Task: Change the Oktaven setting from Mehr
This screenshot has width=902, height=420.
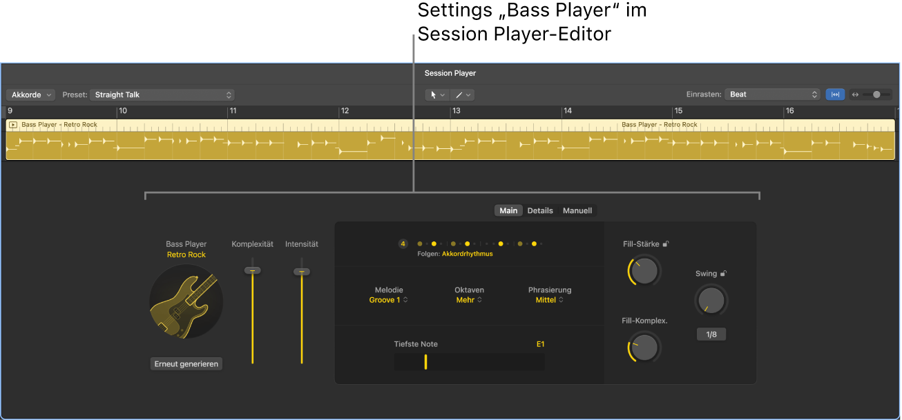Action: [469, 299]
